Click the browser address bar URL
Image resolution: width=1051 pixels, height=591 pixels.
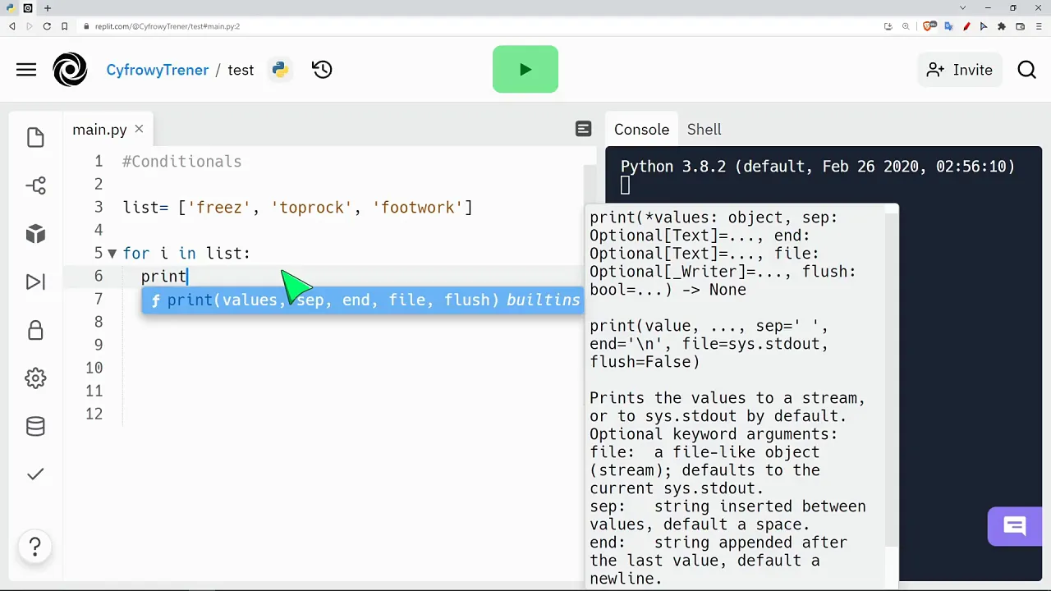click(x=168, y=26)
